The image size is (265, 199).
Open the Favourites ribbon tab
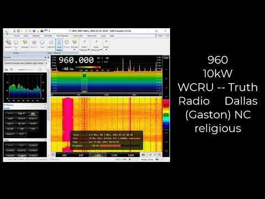(x=78, y=36)
